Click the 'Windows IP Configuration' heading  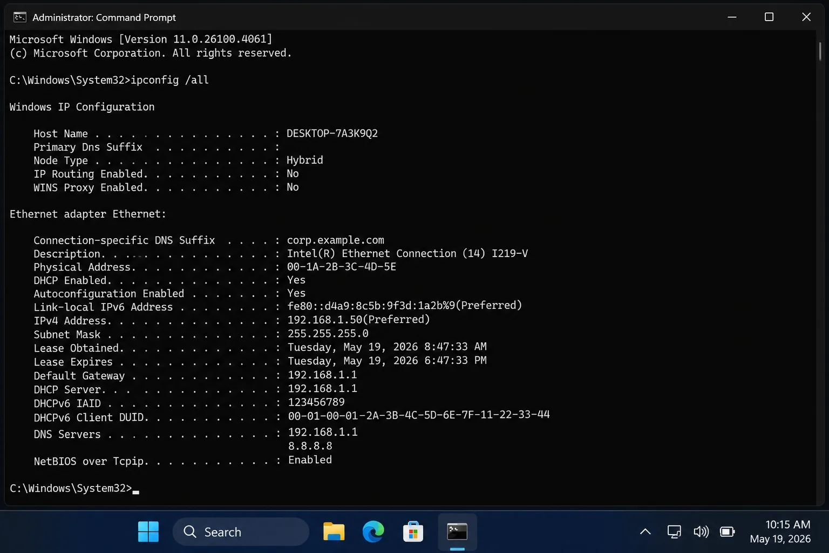coord(82,107)
